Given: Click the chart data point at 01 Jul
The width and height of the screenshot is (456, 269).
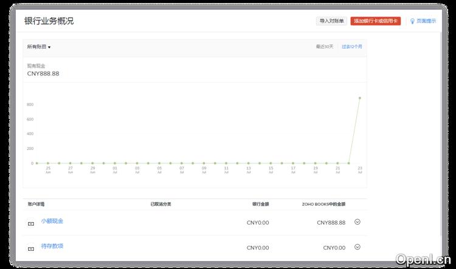Looking at the screenshot, I should (114, 163).
